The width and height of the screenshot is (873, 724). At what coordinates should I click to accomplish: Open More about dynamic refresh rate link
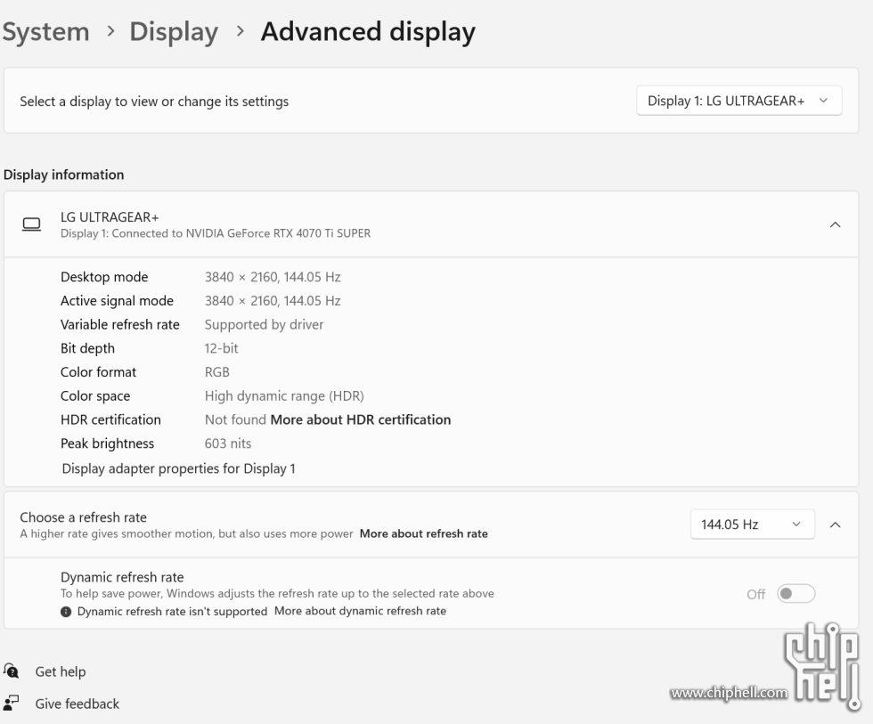point(360,611)
